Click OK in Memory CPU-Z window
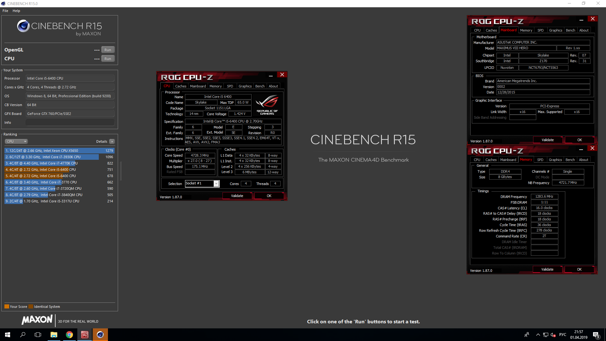This screenshot has width=606, height=341. (579, 269)
